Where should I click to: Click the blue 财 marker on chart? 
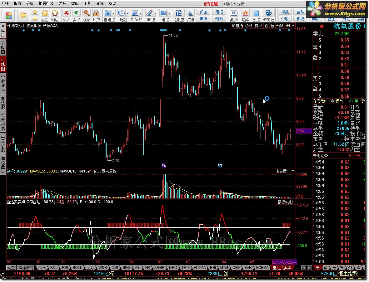(220, 165)
